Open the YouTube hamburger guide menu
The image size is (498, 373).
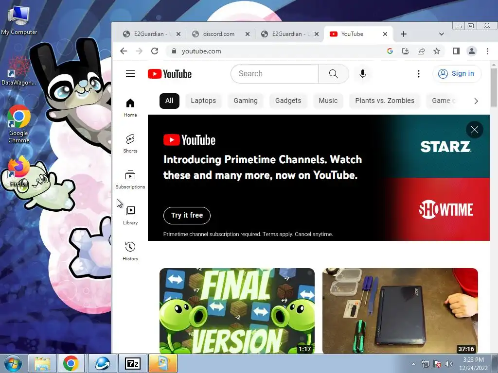130,74
